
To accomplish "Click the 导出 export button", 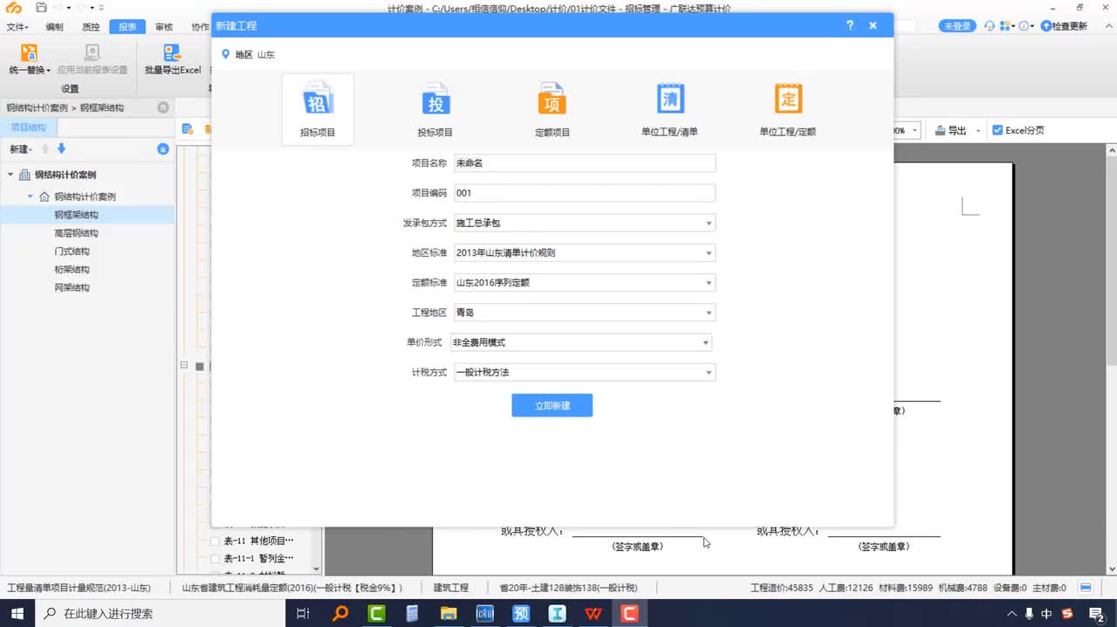I will (951, 131).
